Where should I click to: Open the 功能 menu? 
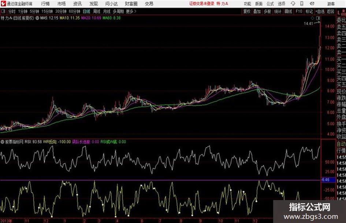tap(248, 4)
